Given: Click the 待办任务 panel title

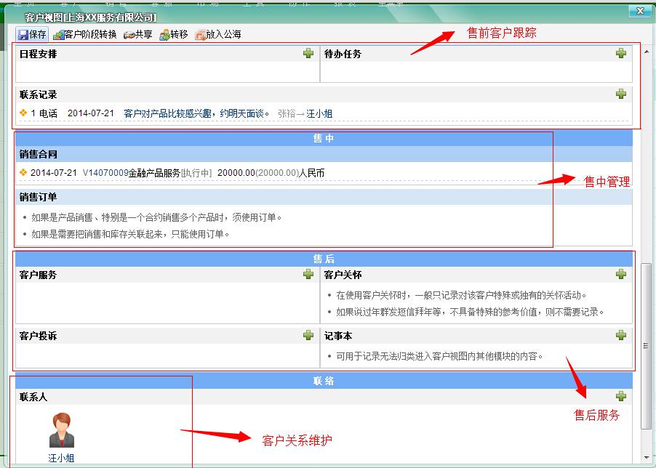Looking at the screenshot, I should tap(343, 54).
